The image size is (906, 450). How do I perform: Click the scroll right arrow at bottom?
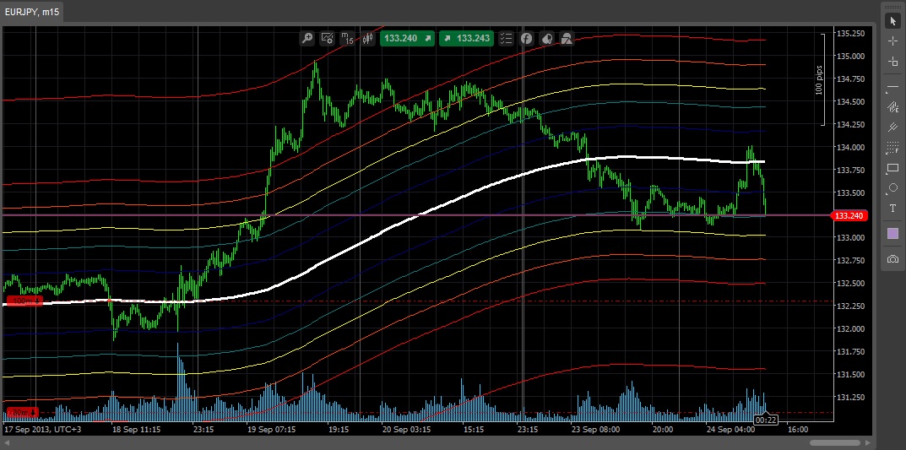click(866, 443)
